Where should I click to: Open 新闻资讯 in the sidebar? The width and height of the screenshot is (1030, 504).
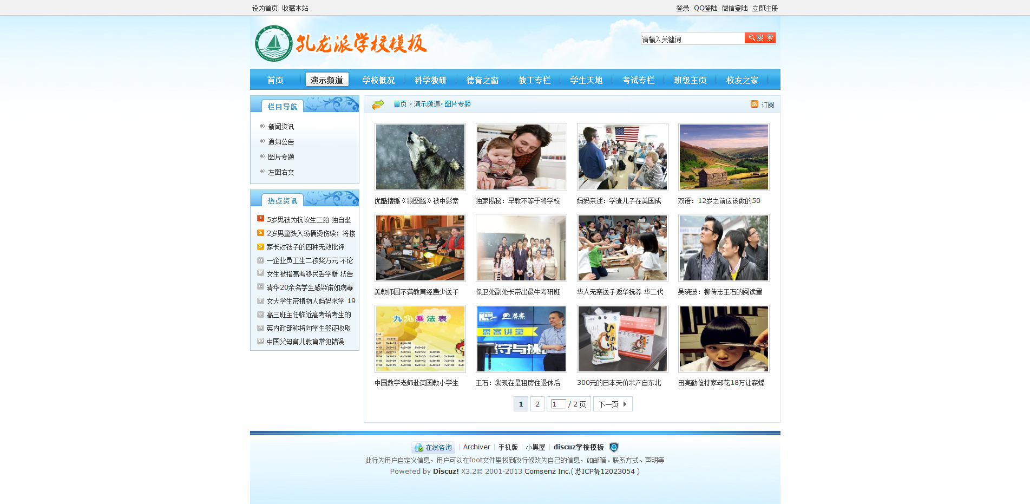(281, 127)
